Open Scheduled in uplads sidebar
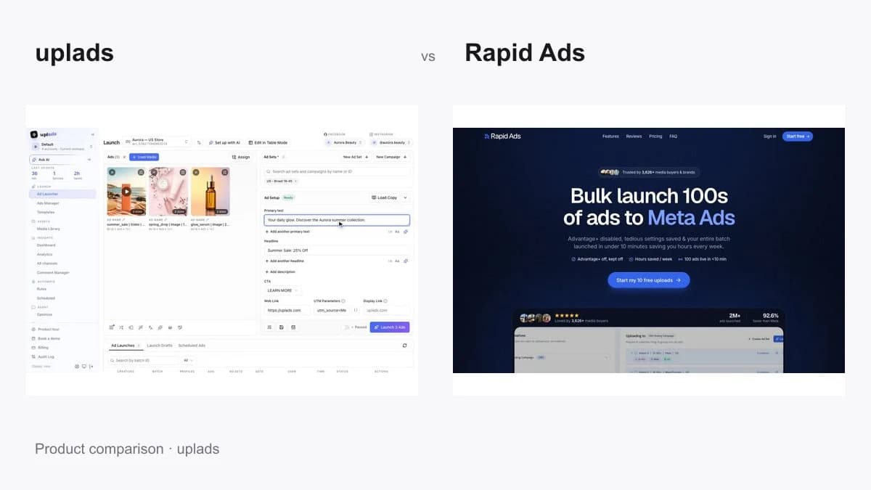The image size is (871, 490). pos(46,298)
